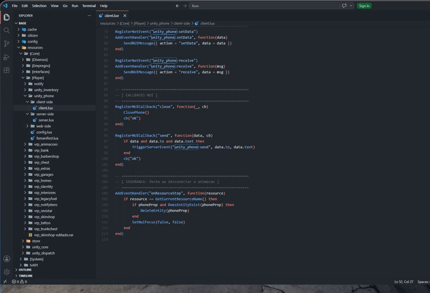The height and width of the screenshot is (293, 430).
Task: Open the Manage gear icon
Action: tap(7, 272)
